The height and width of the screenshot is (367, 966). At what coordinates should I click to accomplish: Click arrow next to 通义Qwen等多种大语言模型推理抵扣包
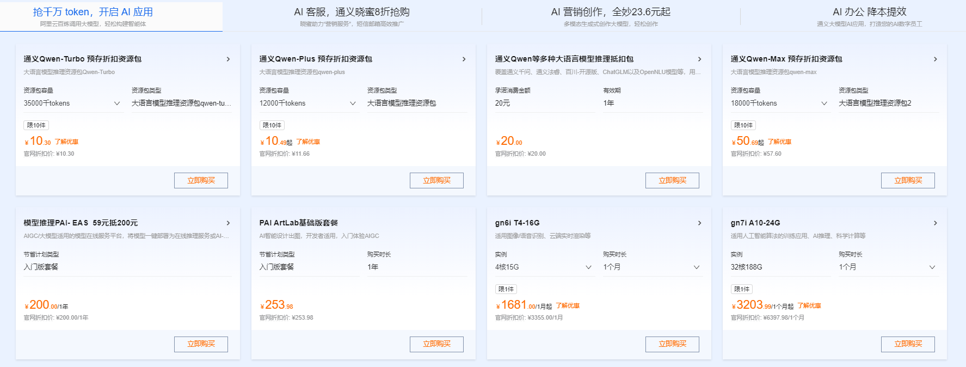coord(699,59)
